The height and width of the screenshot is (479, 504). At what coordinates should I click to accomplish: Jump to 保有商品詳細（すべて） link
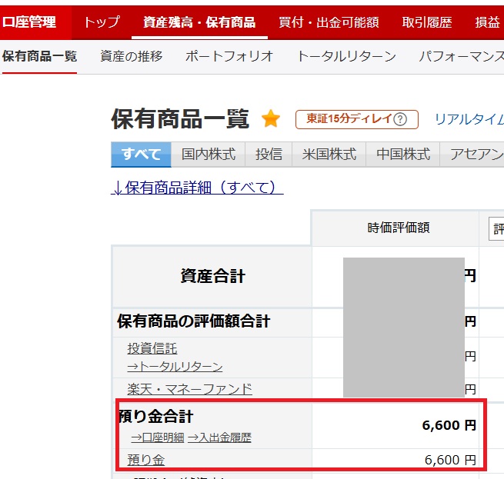coord(197,188)
